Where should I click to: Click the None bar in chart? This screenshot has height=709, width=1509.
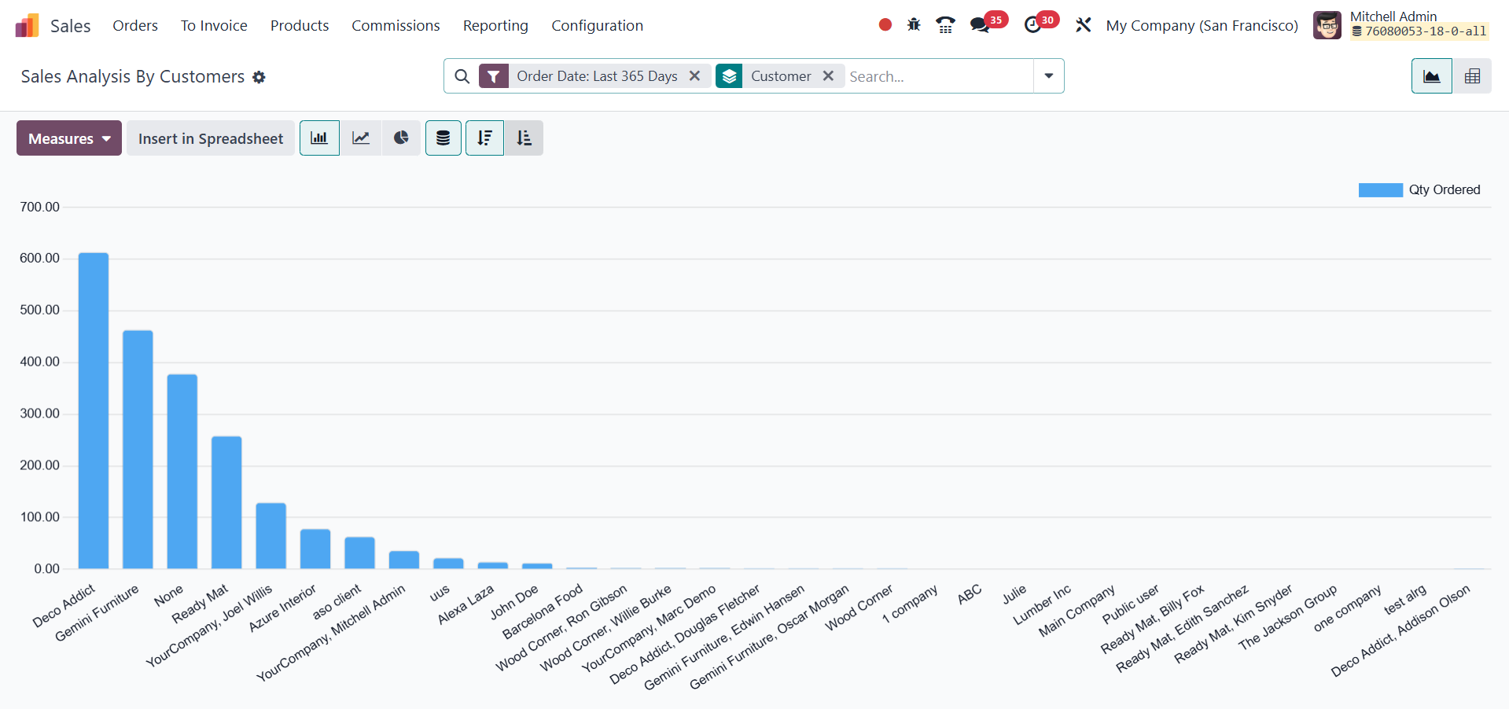click(182, 472)
